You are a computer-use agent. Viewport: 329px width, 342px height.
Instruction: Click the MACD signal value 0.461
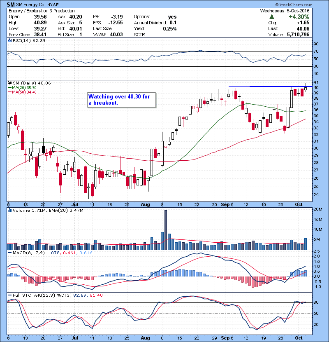(69, 253)
